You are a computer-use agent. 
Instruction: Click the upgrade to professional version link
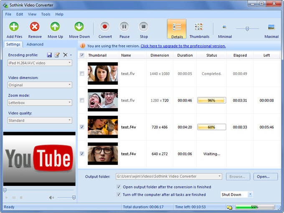[x=183, y=46]
